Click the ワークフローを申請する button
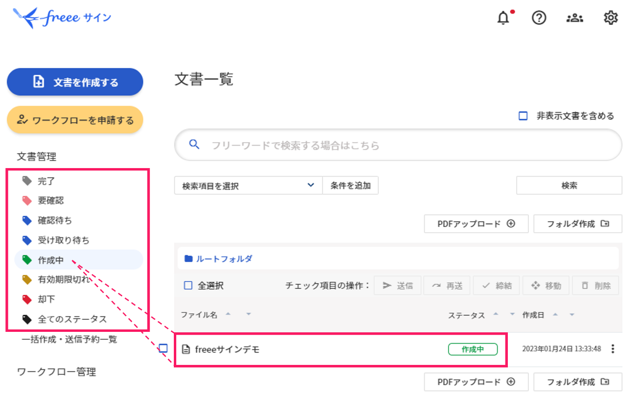Screen dimensions: 632x396 [x=75, y=120]
